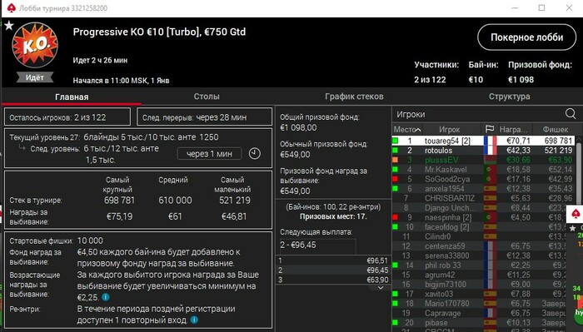
Task: Select player faceofdog [2] row
Action: (480, 227)
